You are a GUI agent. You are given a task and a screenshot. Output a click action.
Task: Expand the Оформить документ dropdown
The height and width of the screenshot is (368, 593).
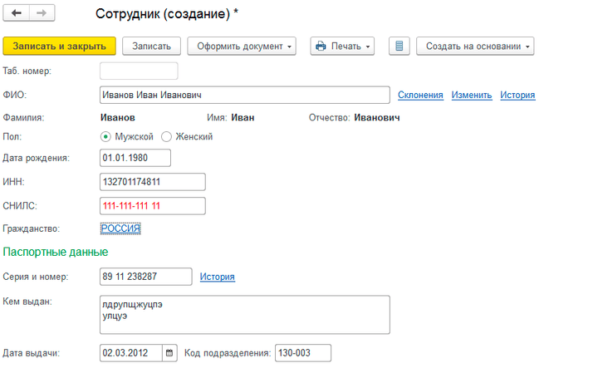click(242, 46)
